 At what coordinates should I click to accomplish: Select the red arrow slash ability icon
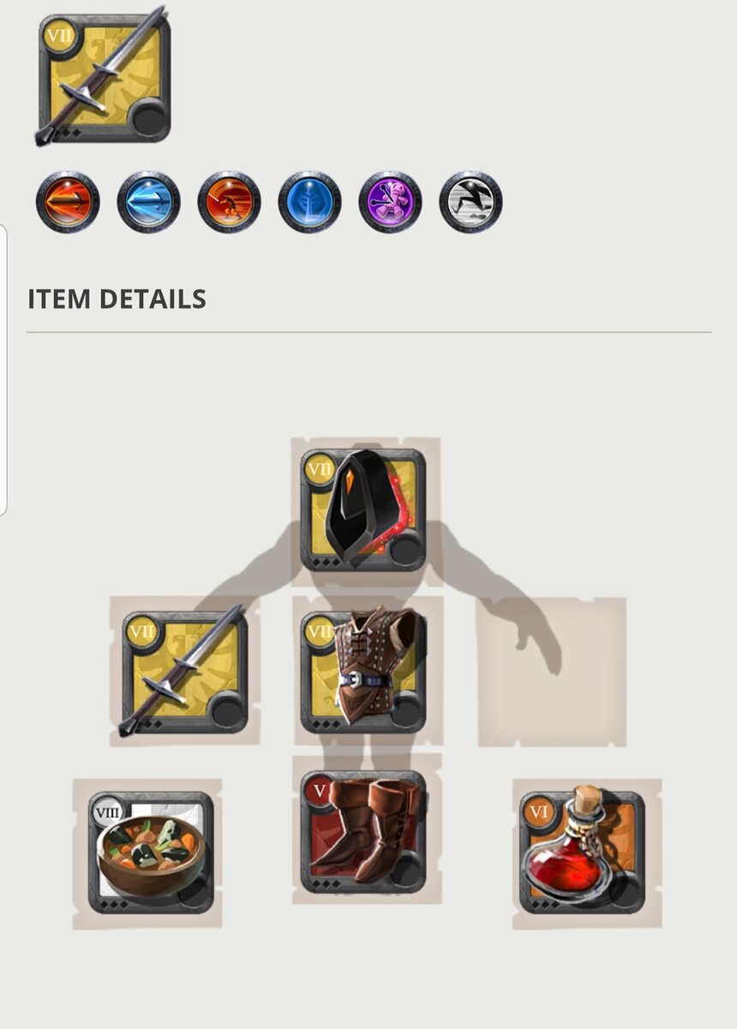click(x=68, y=203)
